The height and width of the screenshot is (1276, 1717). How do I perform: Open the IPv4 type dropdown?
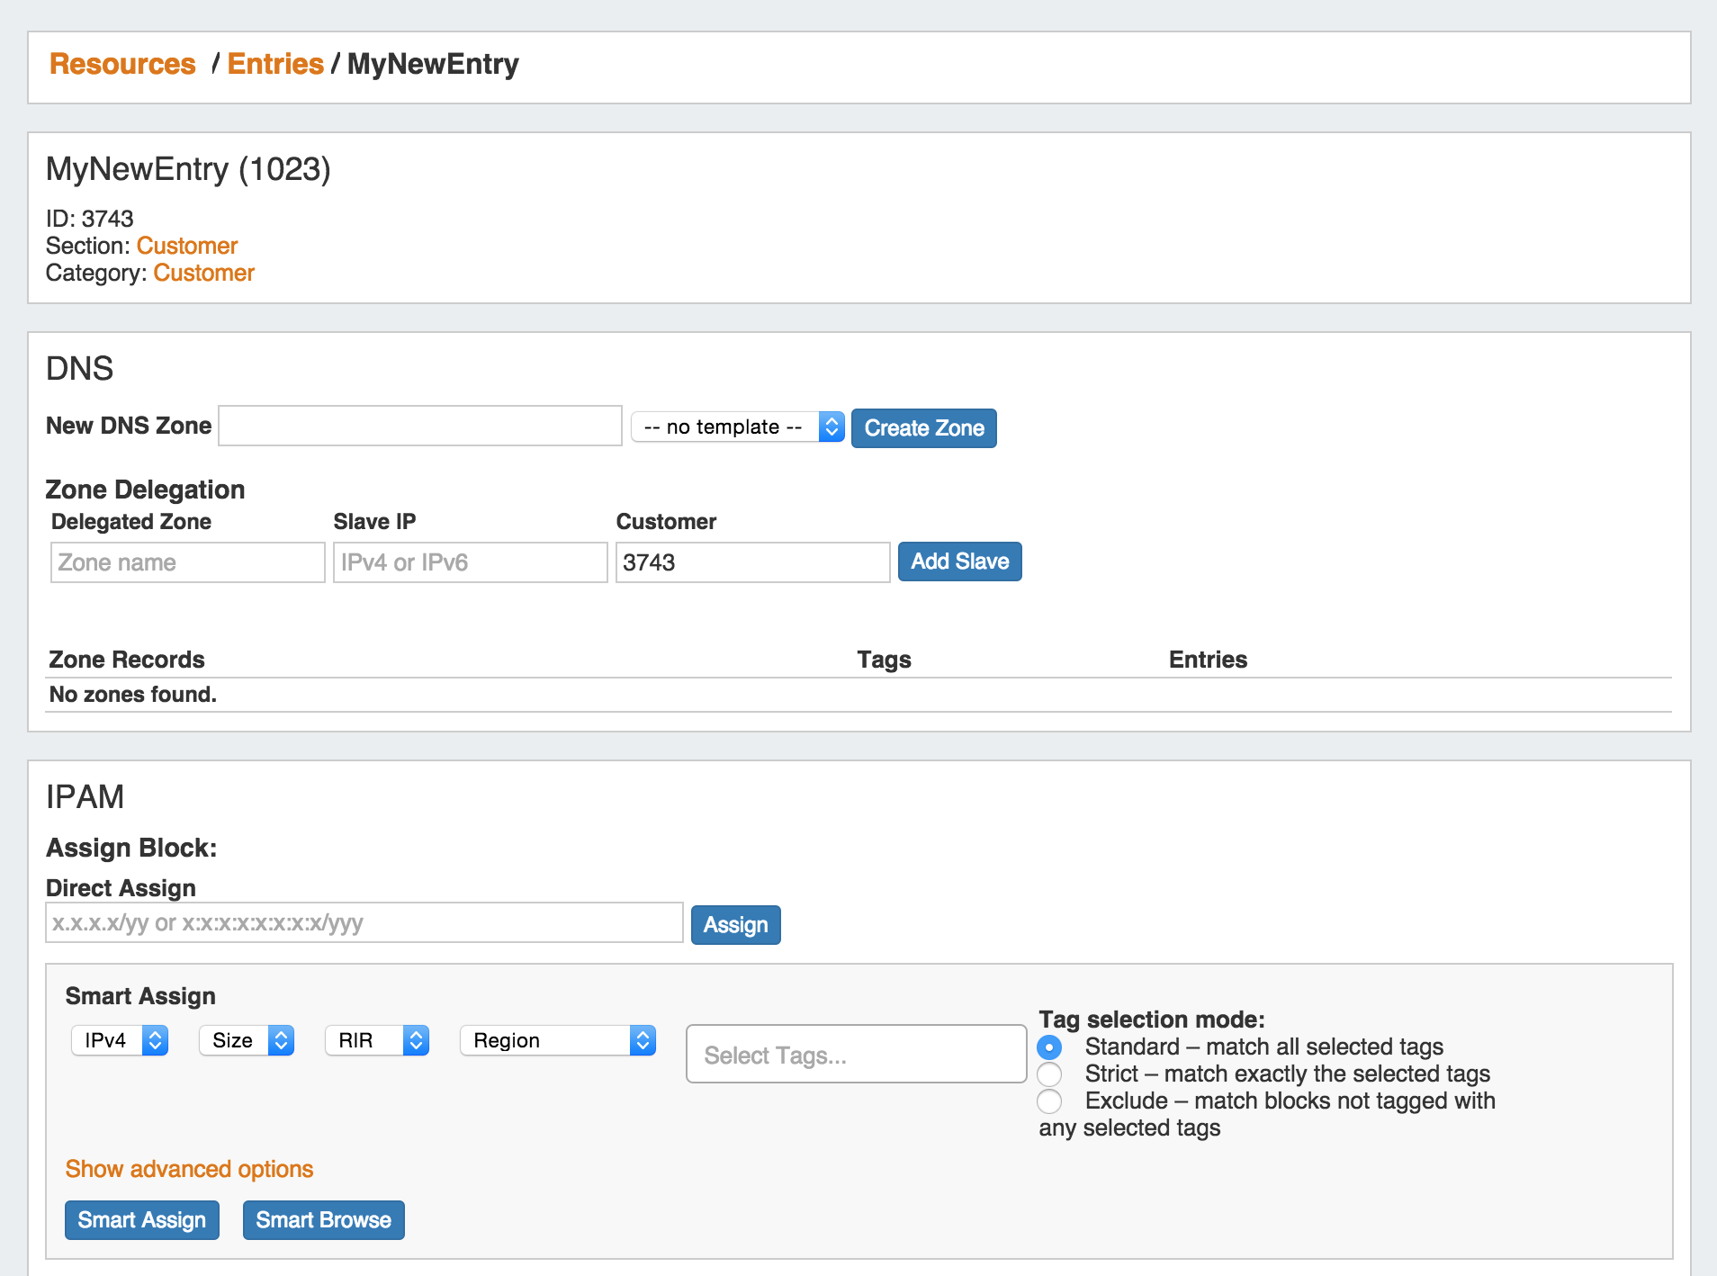pos(120,1040)
